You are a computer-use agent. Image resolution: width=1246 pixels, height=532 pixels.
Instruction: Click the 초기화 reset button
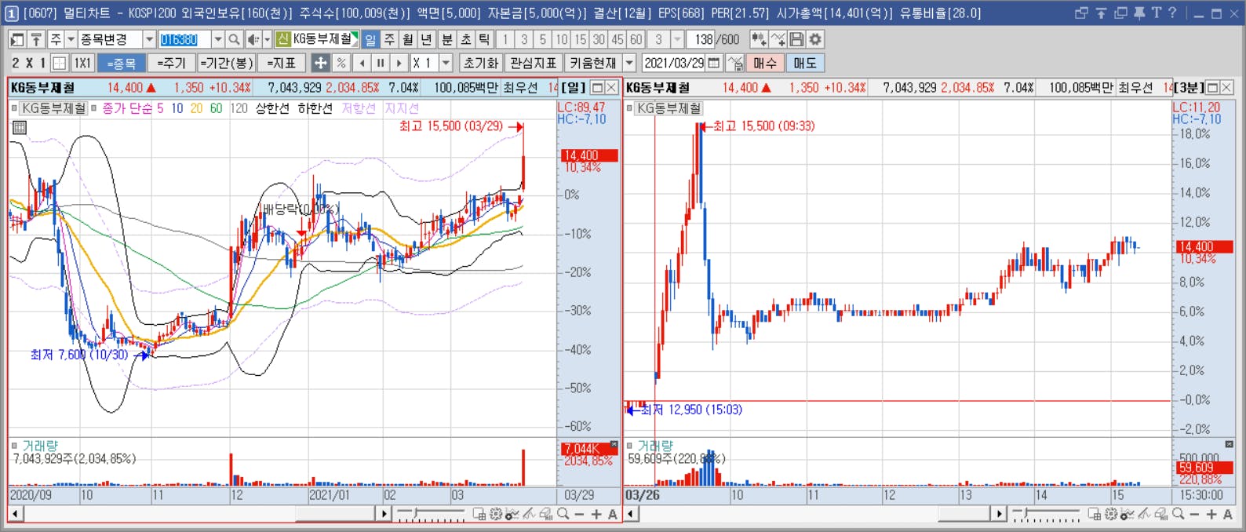pyautogui.click(x=480, y=63)
